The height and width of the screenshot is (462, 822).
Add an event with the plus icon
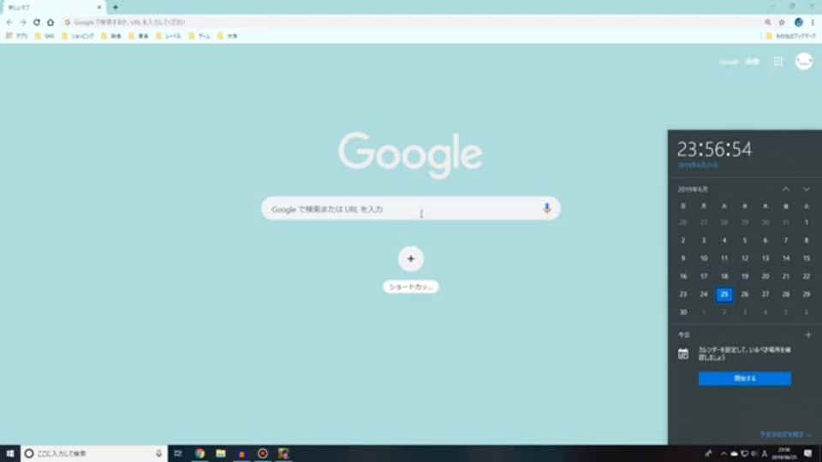click(807, 335)
